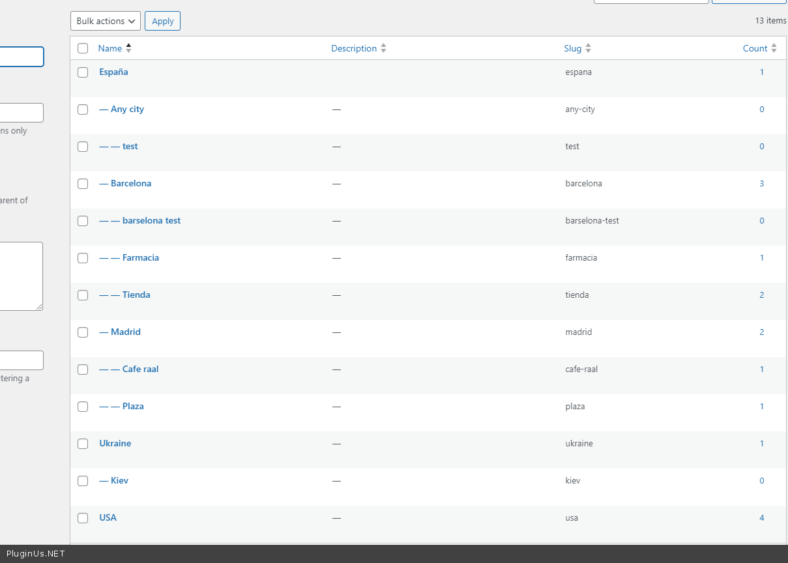Open the Bulk actions dropdown

click(x=106, y=21)
